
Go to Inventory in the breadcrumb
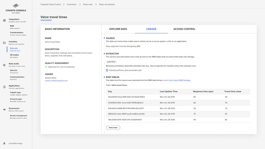pos(72,4)
